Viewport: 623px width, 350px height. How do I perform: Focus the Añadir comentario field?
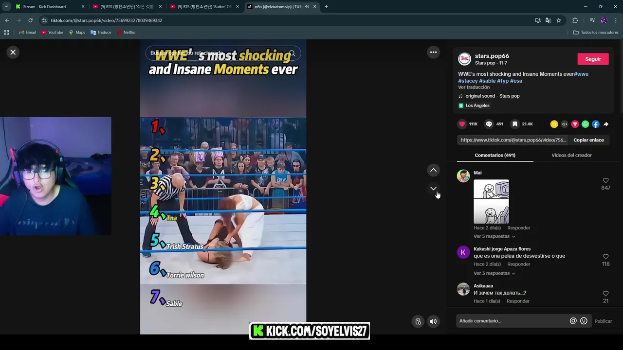pyautogui.click(x=513, y=321)
